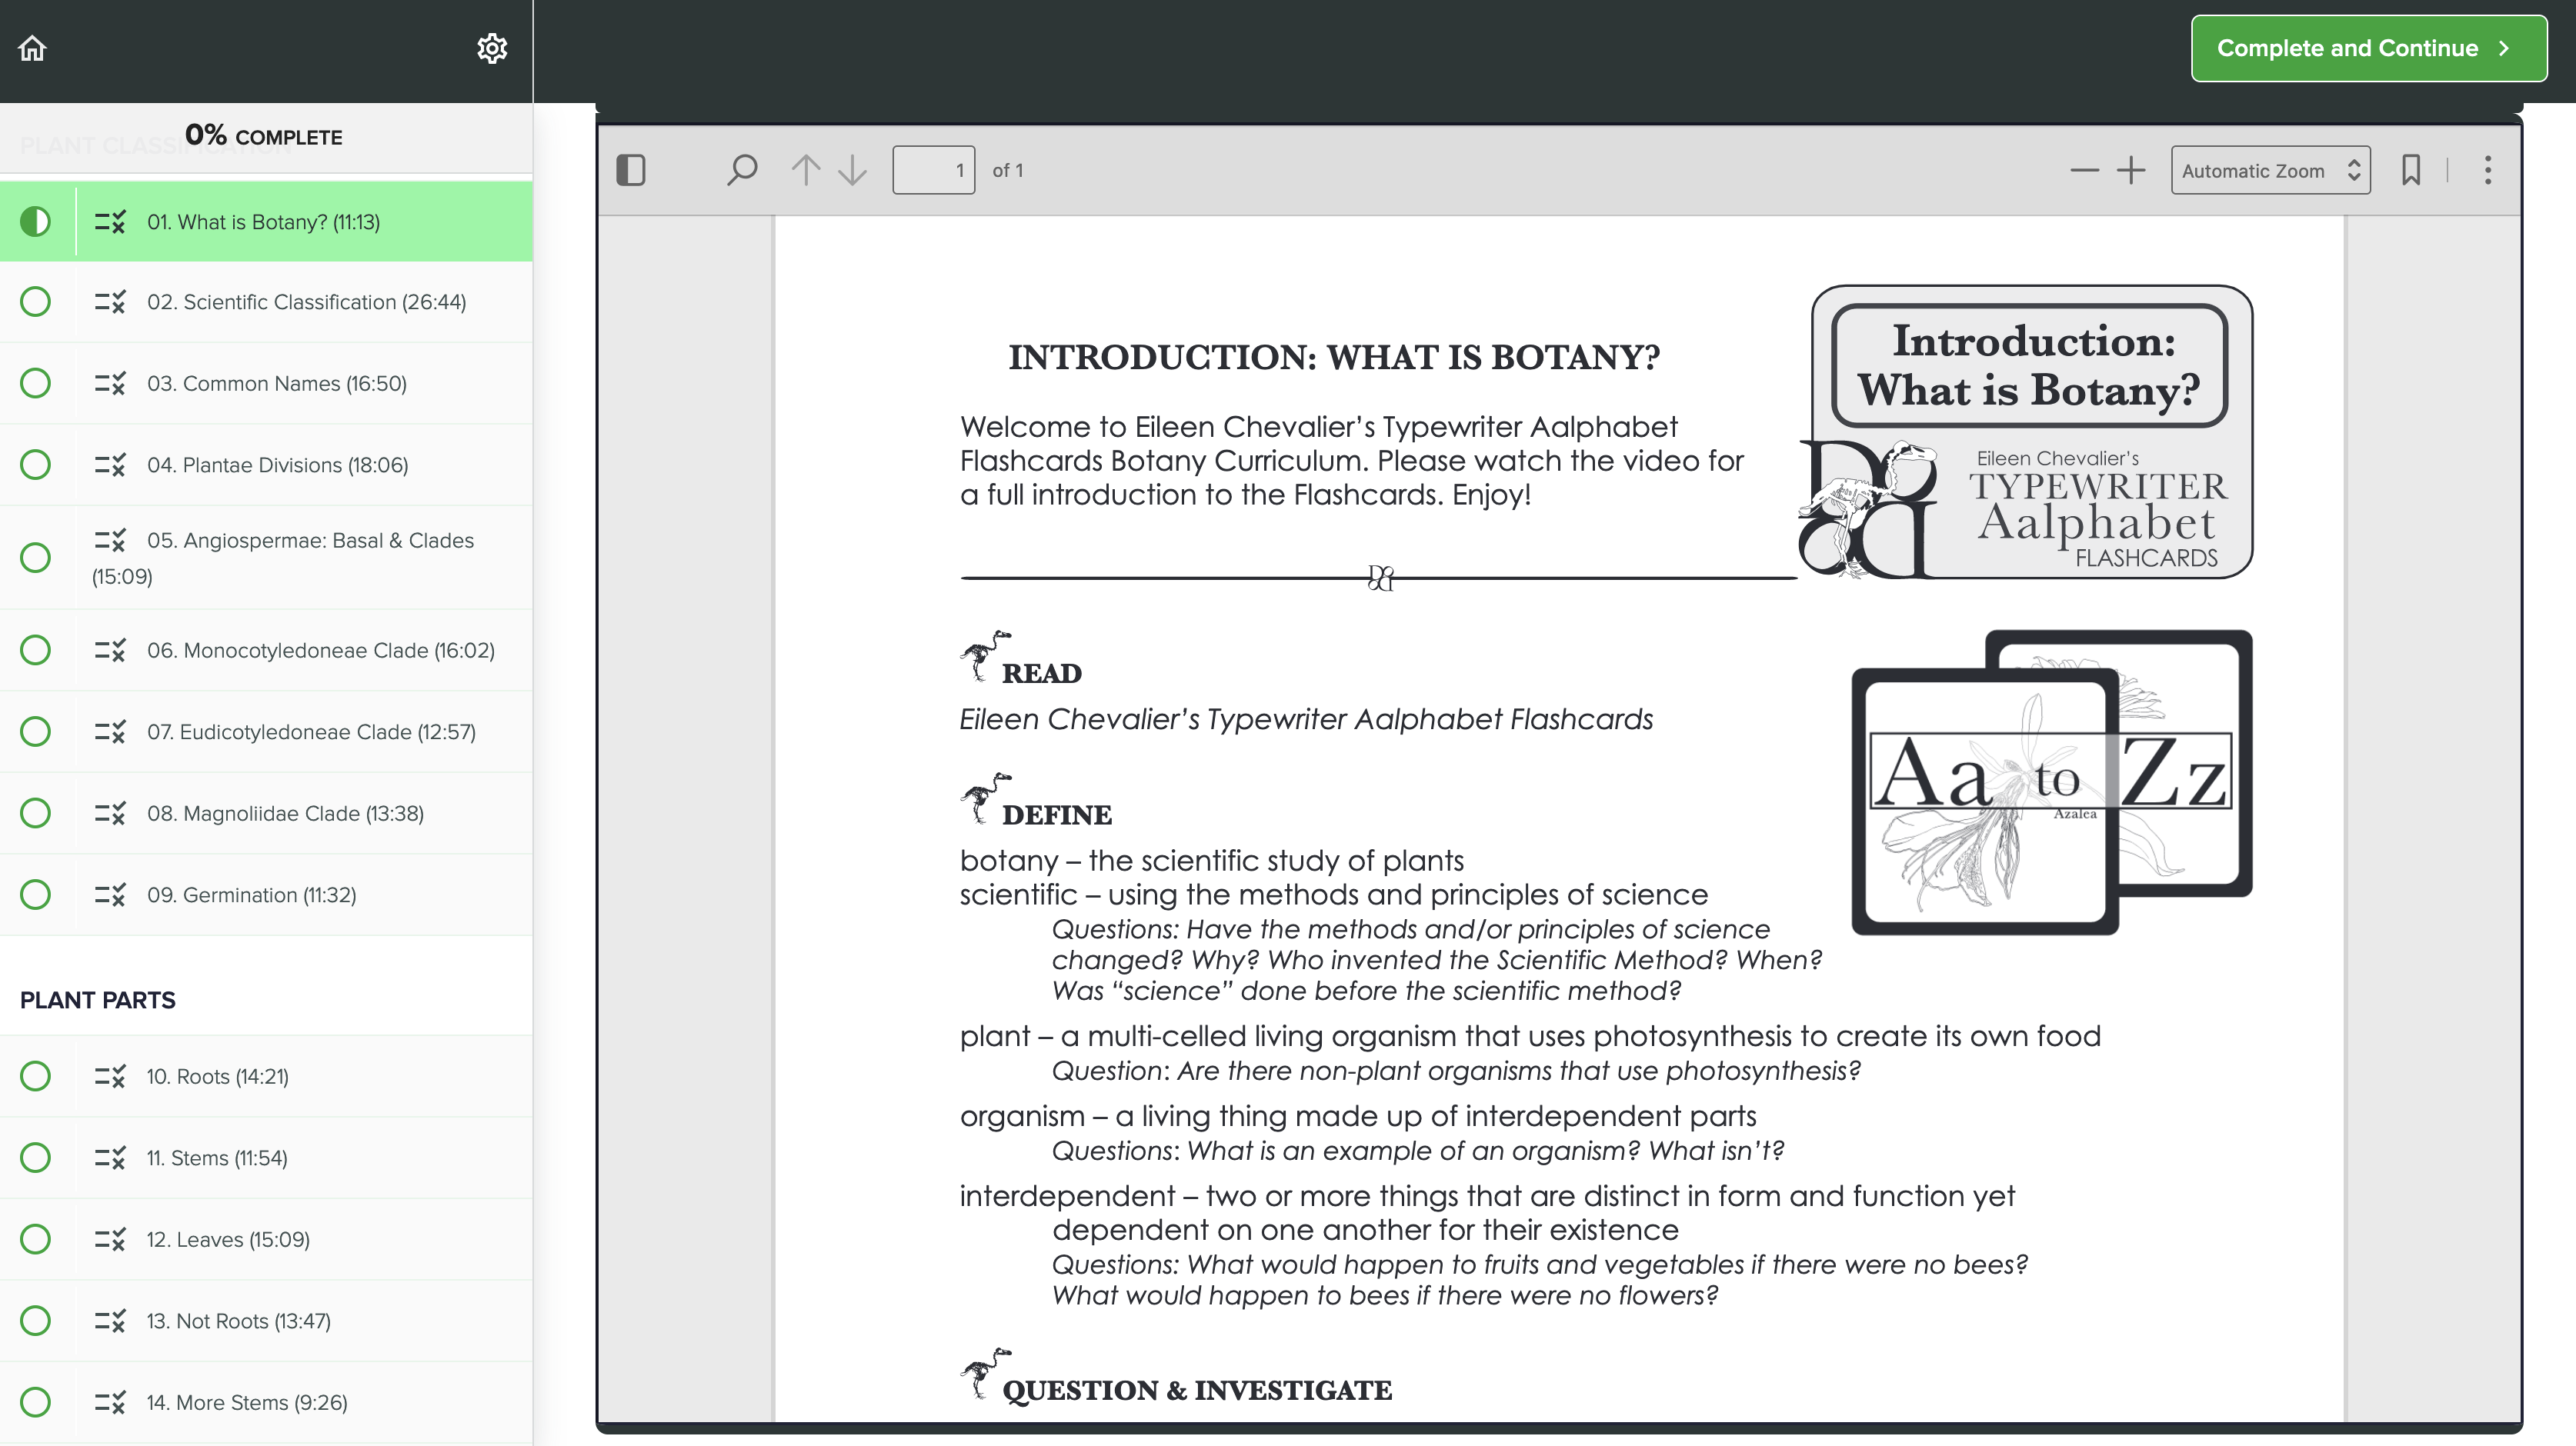2576x1446 pixels.
Task: Open the PDF tools three-dot menu
Action: (x=2488, y=170)
